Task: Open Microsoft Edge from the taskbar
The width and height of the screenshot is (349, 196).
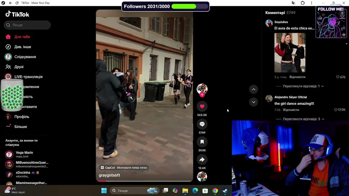Action: pyautogui.click(x=195, y=191)
